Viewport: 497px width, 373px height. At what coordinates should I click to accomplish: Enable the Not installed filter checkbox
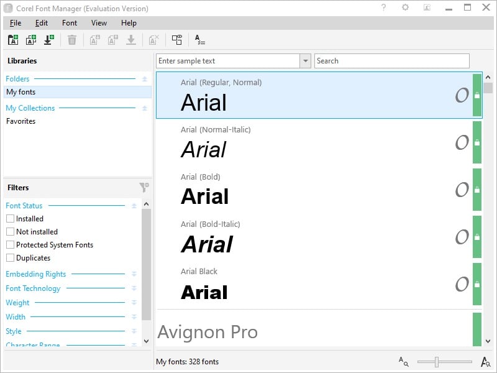tap(10, 231)
